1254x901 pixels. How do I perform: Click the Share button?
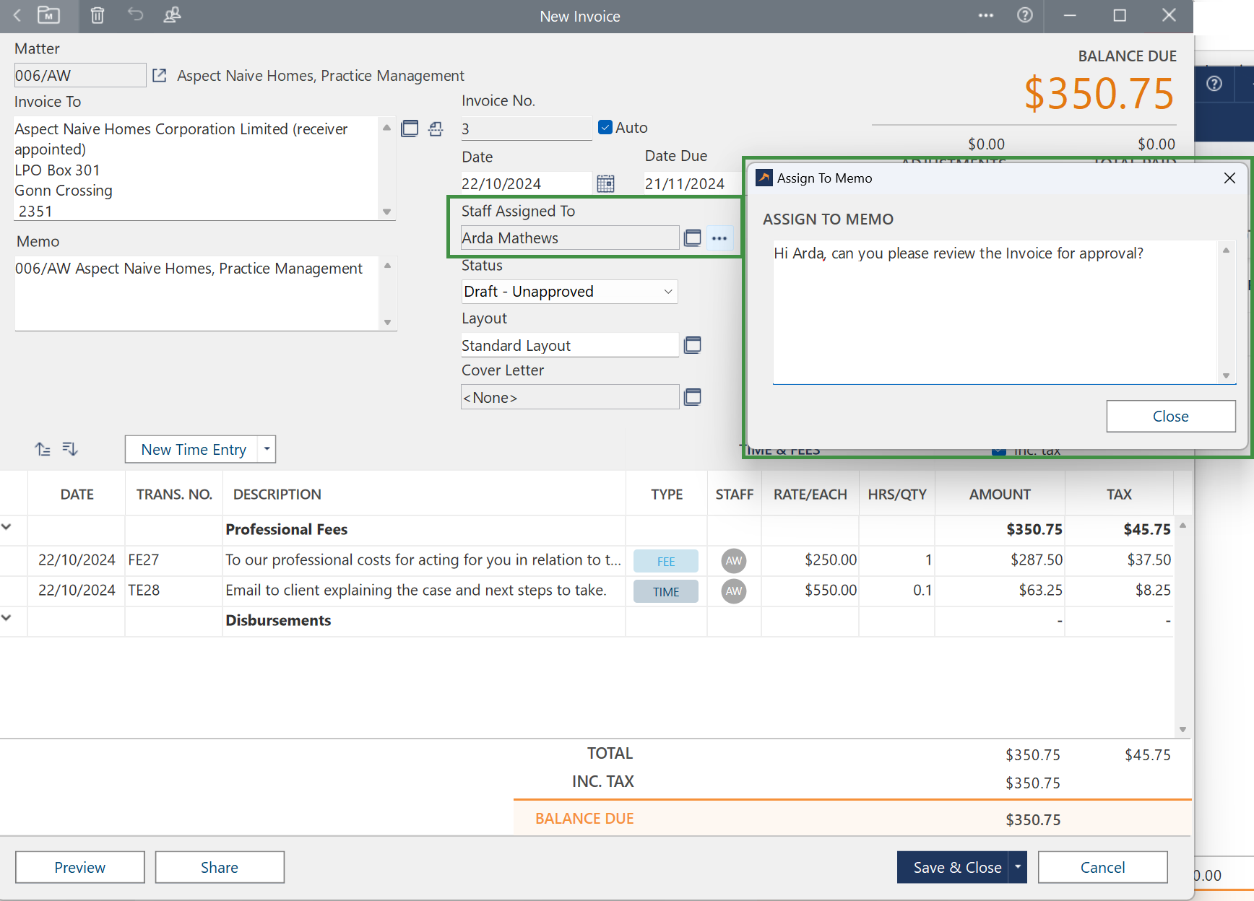pos(220,867)
